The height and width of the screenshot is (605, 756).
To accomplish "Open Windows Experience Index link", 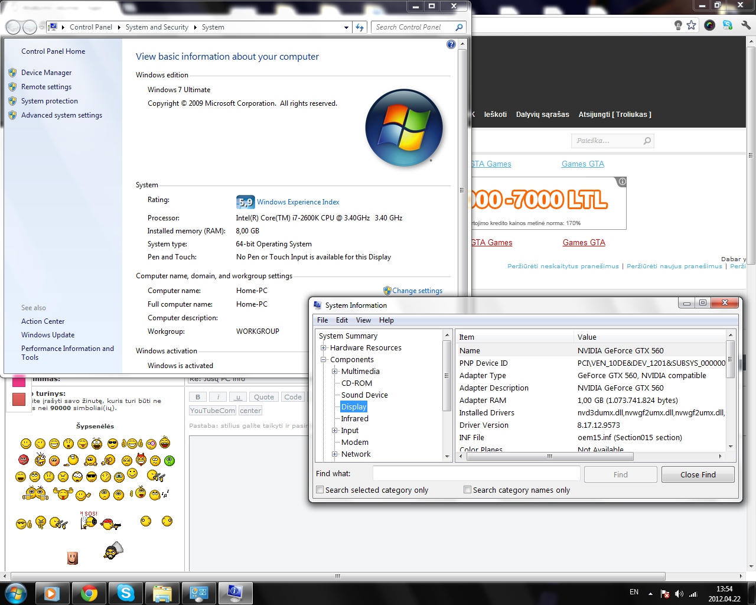I will pyautogui.click(x=298, y=202).
